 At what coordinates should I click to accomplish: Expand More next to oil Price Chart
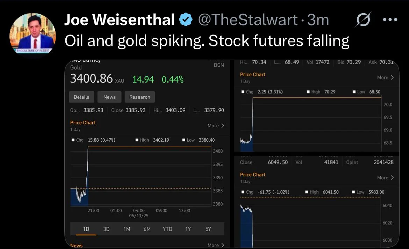[385, 77]
